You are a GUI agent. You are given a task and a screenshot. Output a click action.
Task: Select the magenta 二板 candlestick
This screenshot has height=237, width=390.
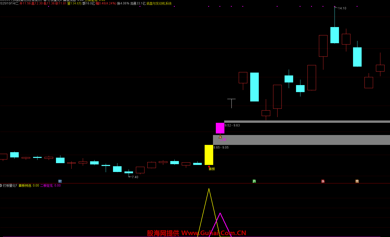220,128
